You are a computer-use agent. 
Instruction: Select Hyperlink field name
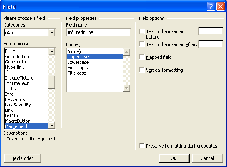pyautogui.click(x=27, y=67)
